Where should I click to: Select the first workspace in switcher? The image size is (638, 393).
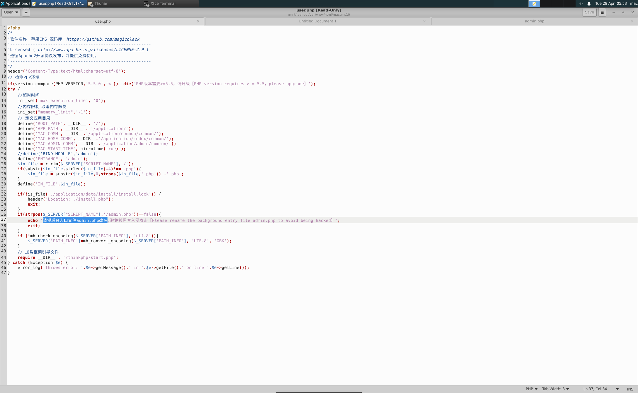[x=534, y=4]
